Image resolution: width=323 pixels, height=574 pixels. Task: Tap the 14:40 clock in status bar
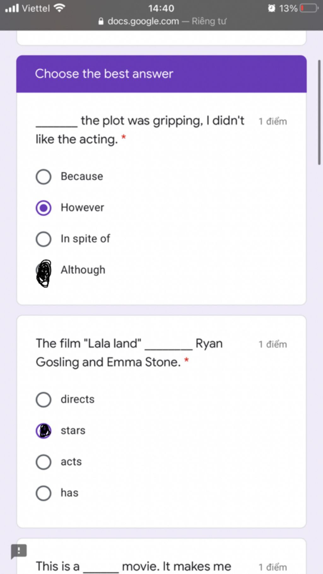click(x=161, y=8)
